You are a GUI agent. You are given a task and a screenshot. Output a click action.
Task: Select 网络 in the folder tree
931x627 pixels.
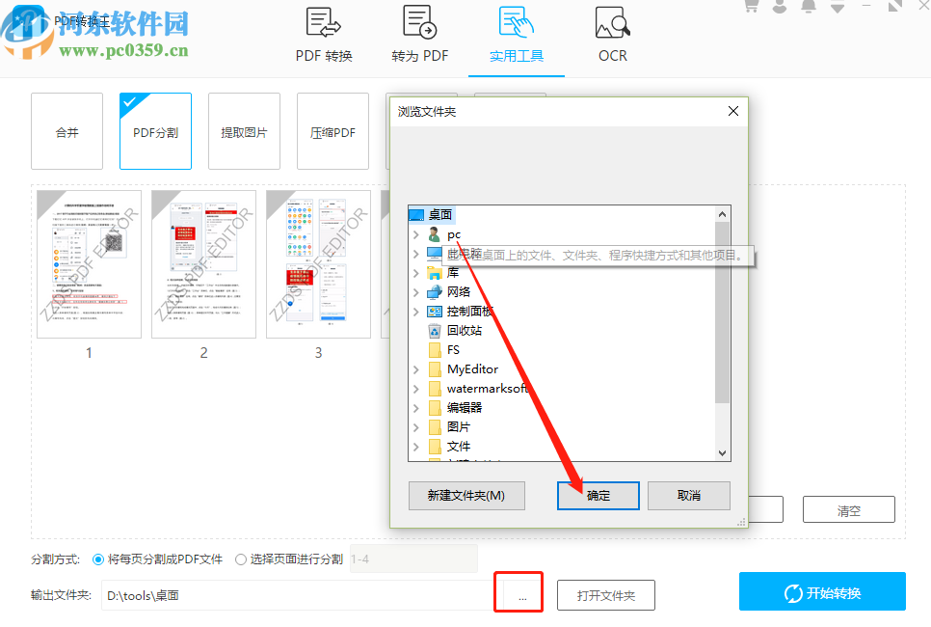point(459,292)
